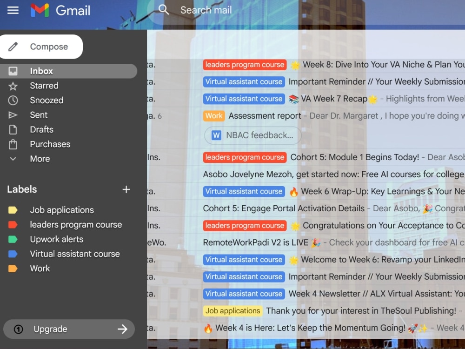Click the More chevron icon

tap(13, 159)
